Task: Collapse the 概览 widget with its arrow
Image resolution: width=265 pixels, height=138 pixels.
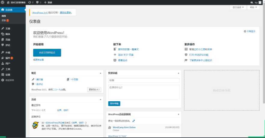Action: tap(101, 73)
